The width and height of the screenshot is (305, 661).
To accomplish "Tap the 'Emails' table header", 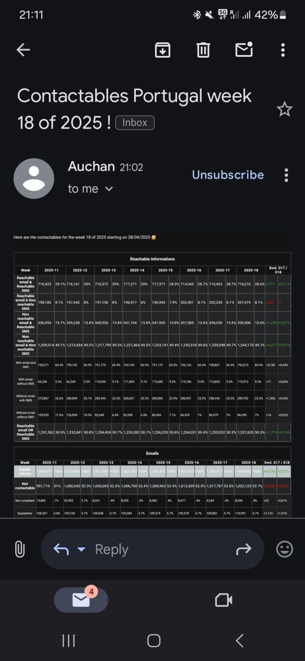I will point(152,453).
